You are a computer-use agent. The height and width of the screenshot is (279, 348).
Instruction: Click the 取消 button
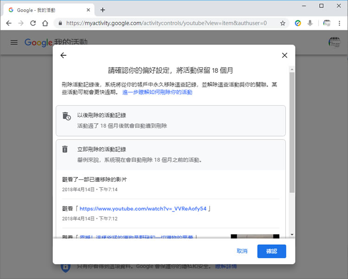tap(242, 251)
